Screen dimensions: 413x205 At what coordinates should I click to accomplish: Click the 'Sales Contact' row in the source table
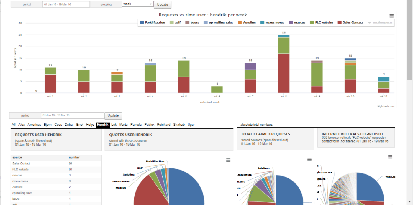click(x=56, y=163)
